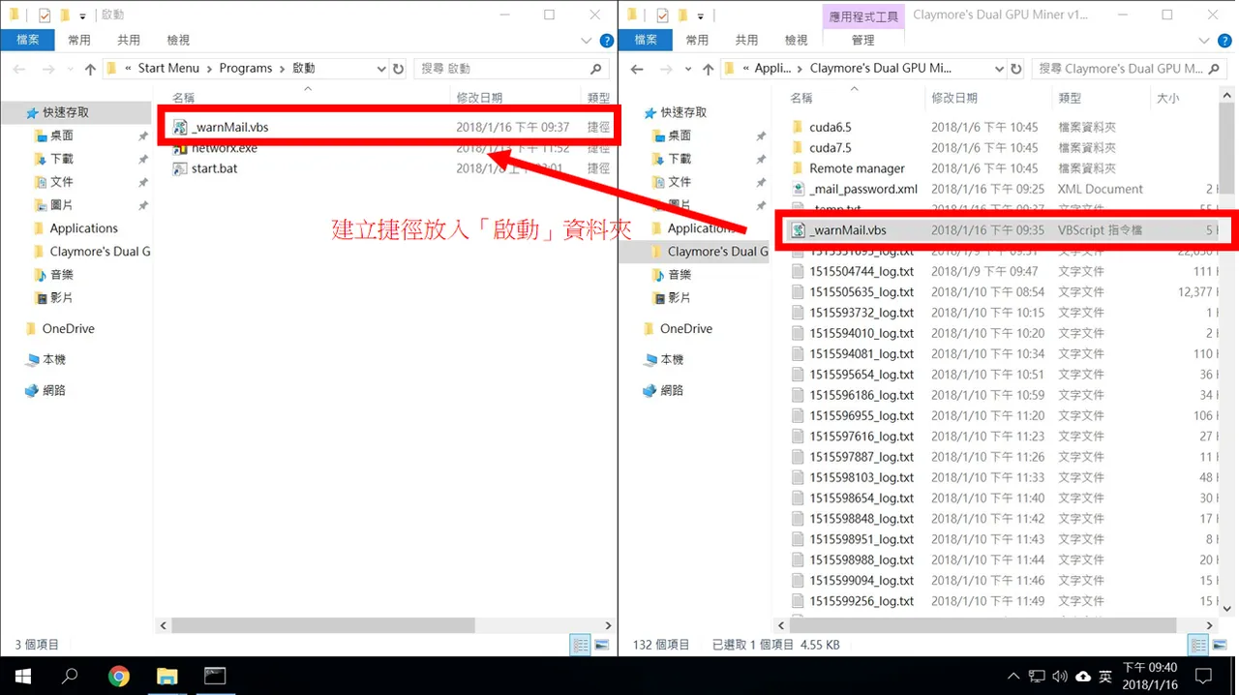Screen dimensions: 1239x695
Task: Open recent locations dropdown in 啟動 window
Action: (x=71, y=69)
